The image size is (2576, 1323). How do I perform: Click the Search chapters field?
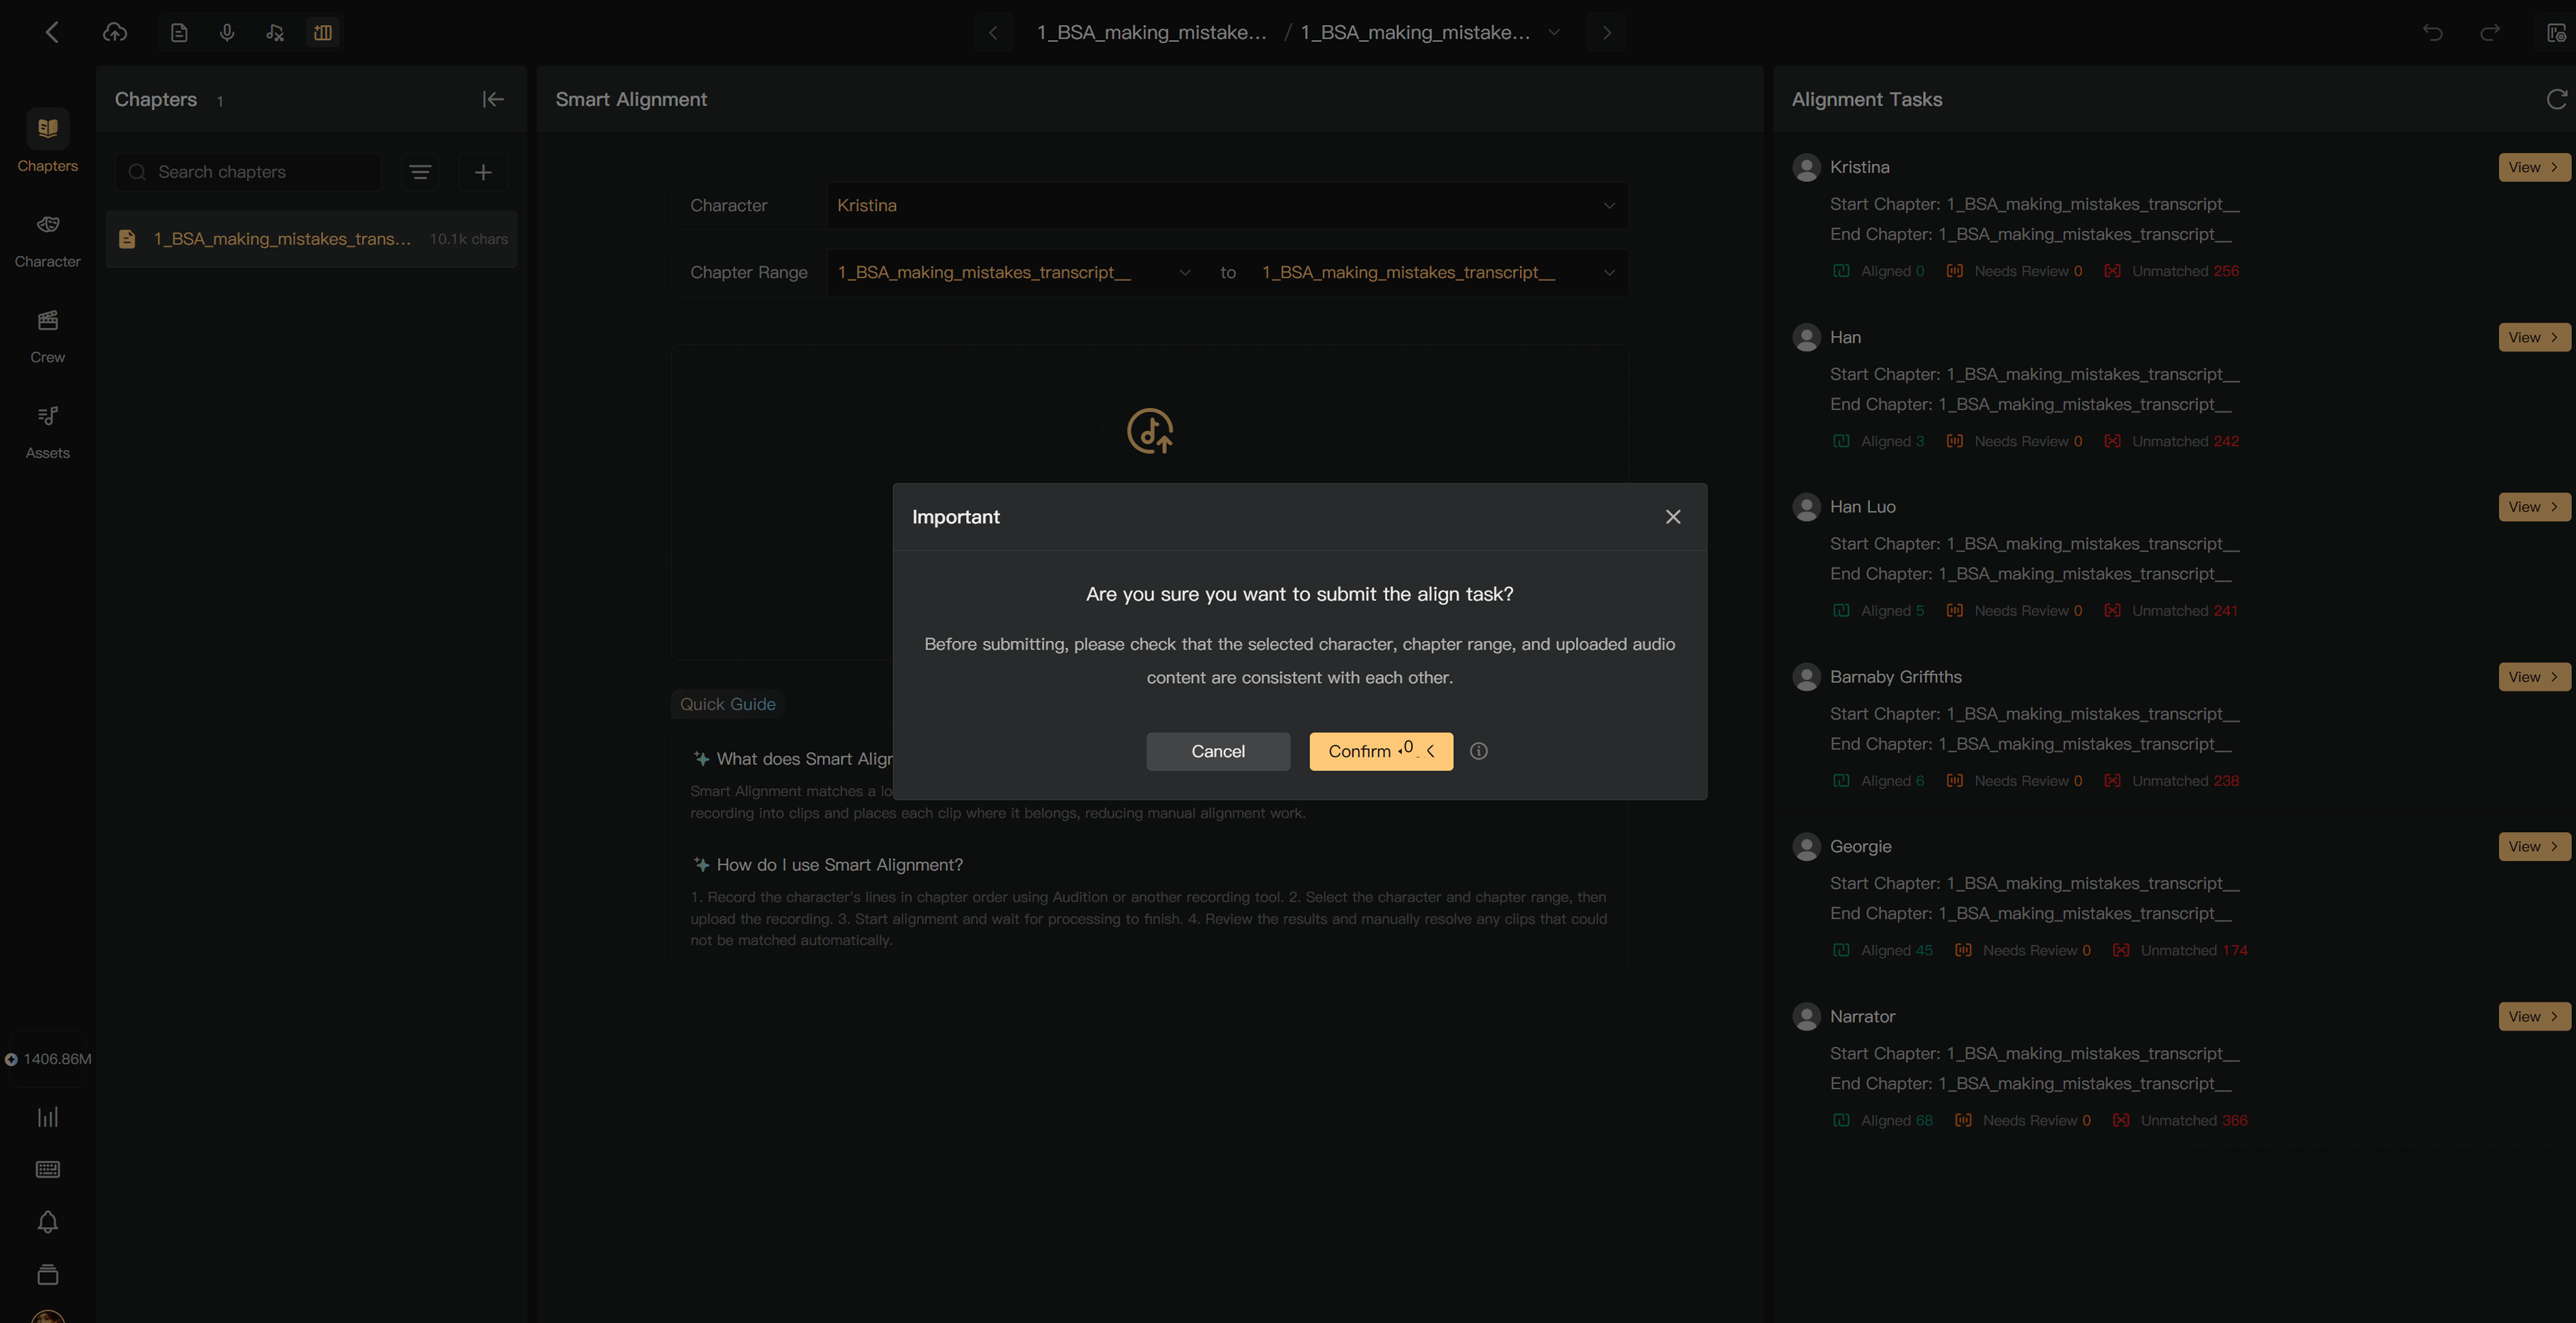point(249,172)
